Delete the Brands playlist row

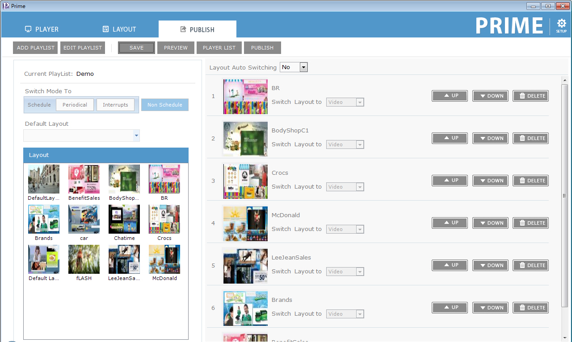coord(530,308)
